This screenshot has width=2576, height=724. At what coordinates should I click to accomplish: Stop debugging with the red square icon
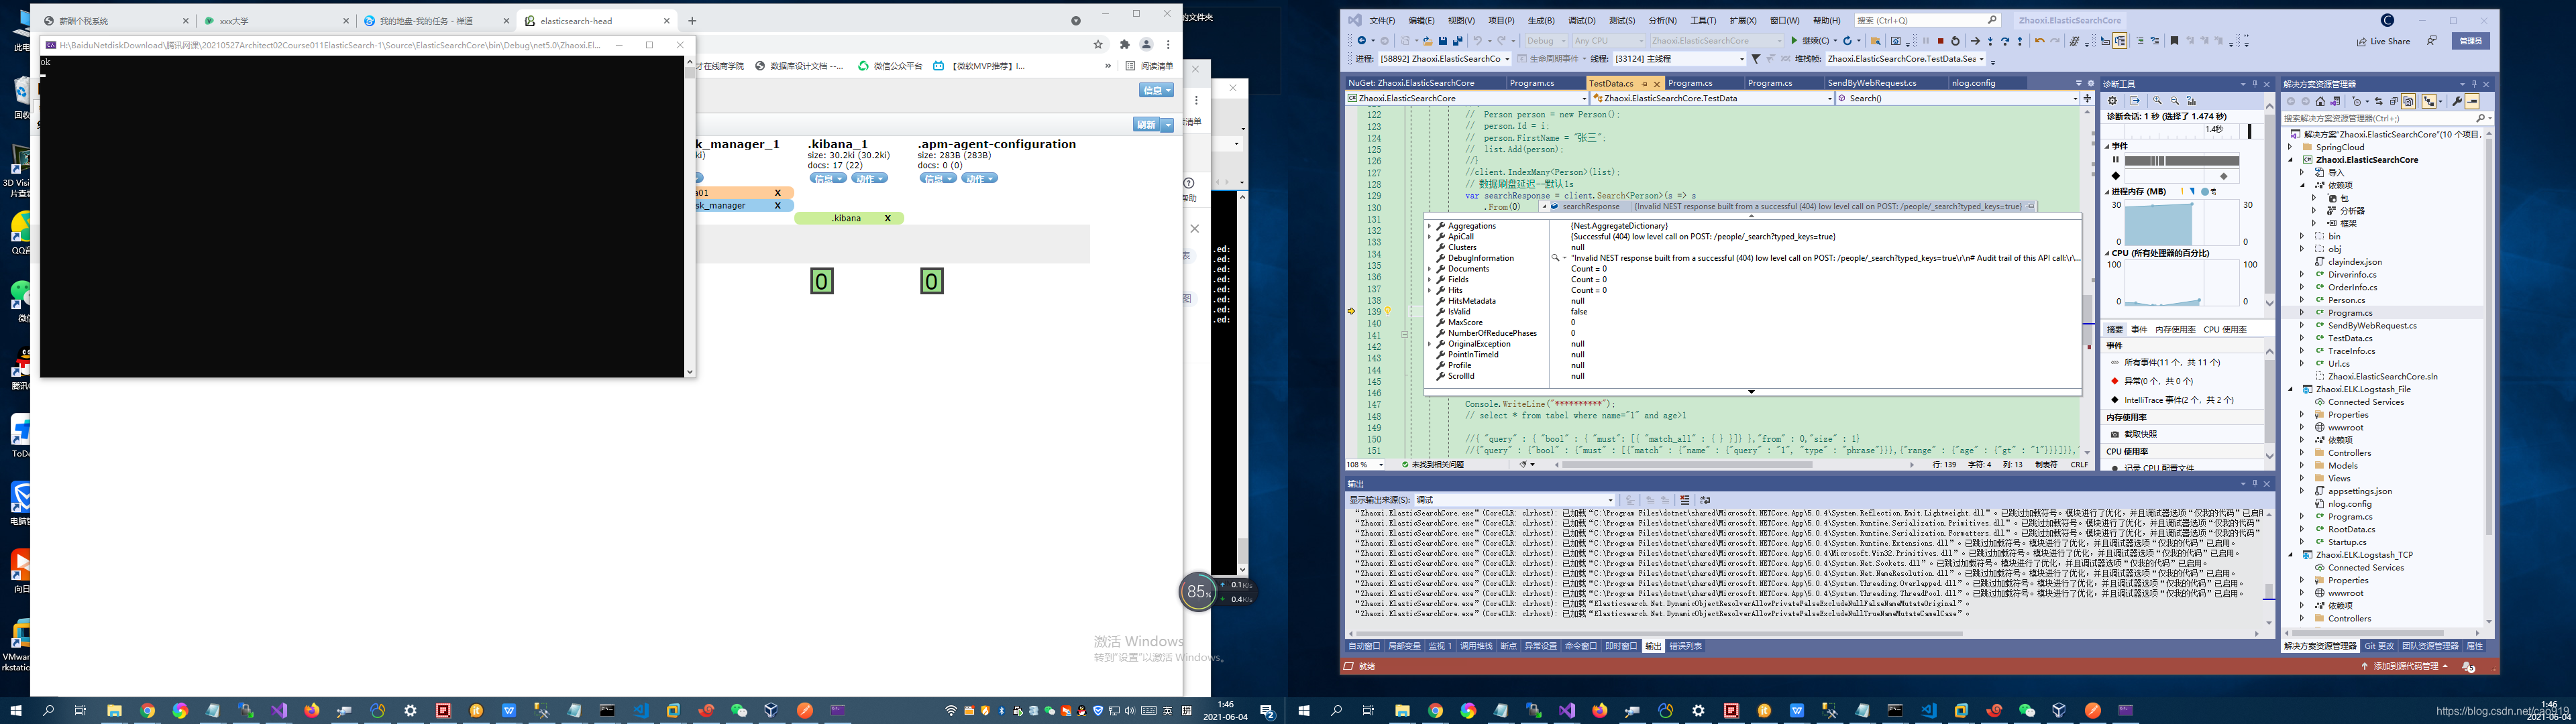point(1941,41)
